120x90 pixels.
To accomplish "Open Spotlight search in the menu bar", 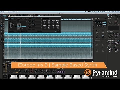I will (116, 12).
